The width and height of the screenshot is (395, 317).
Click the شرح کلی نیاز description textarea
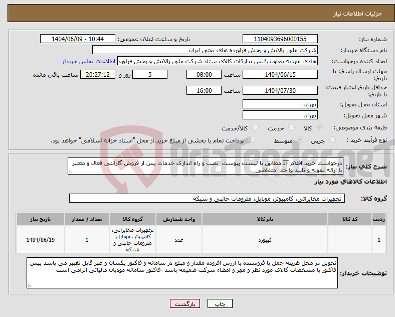pos(206,166)
